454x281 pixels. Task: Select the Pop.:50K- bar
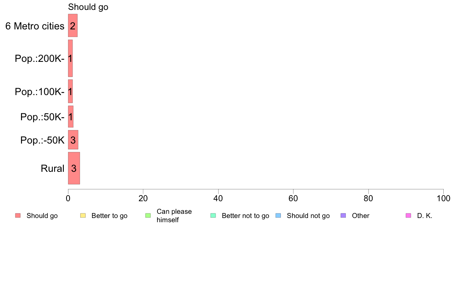(x=71, y=116)
